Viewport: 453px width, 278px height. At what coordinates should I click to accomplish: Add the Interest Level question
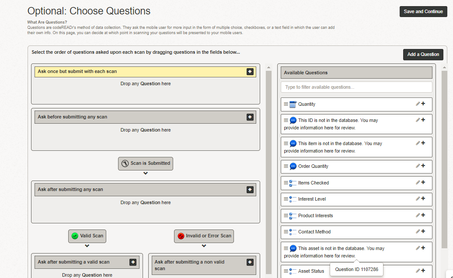point(423,198)
